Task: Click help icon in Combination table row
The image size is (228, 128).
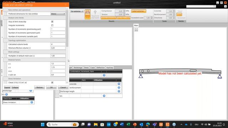Action: [x=104, y=75]
